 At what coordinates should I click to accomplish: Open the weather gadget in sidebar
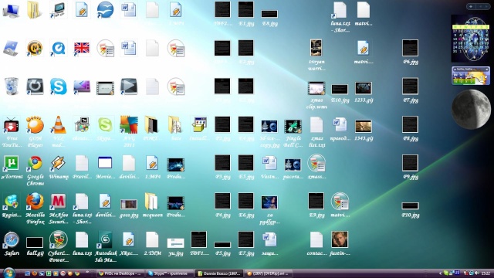point(471,76)
